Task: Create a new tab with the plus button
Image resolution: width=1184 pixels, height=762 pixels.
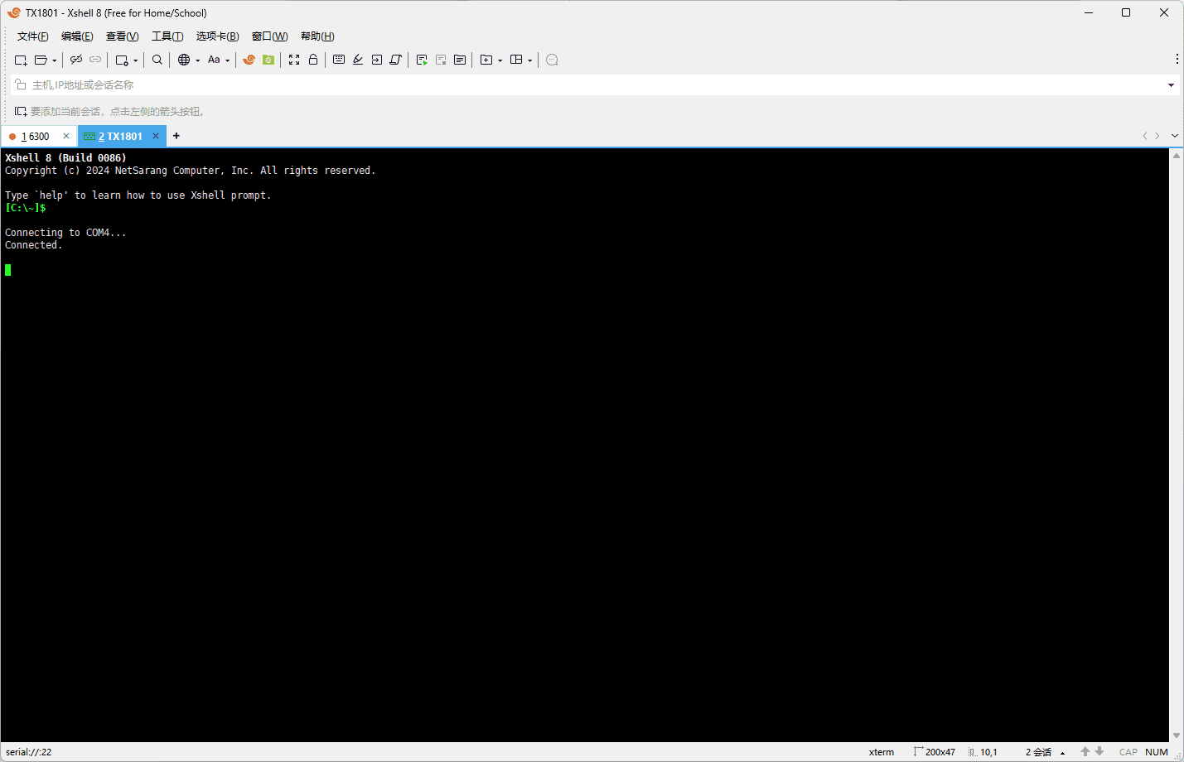Action: tap(176, 136)
